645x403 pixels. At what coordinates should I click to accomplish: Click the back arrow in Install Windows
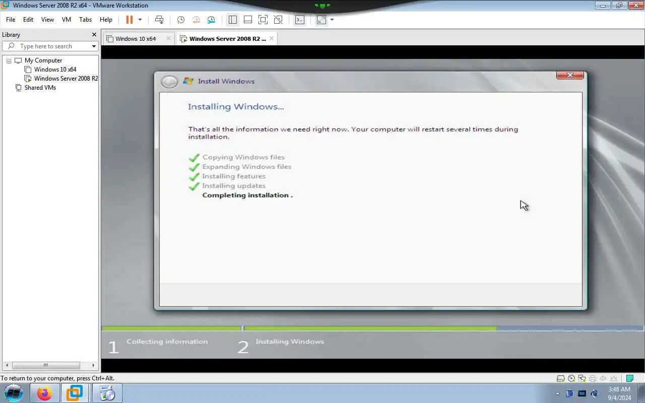(x=169, y=82)
